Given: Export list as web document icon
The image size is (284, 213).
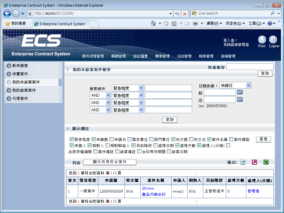Looking at the screenshot, I should [243, 162].
